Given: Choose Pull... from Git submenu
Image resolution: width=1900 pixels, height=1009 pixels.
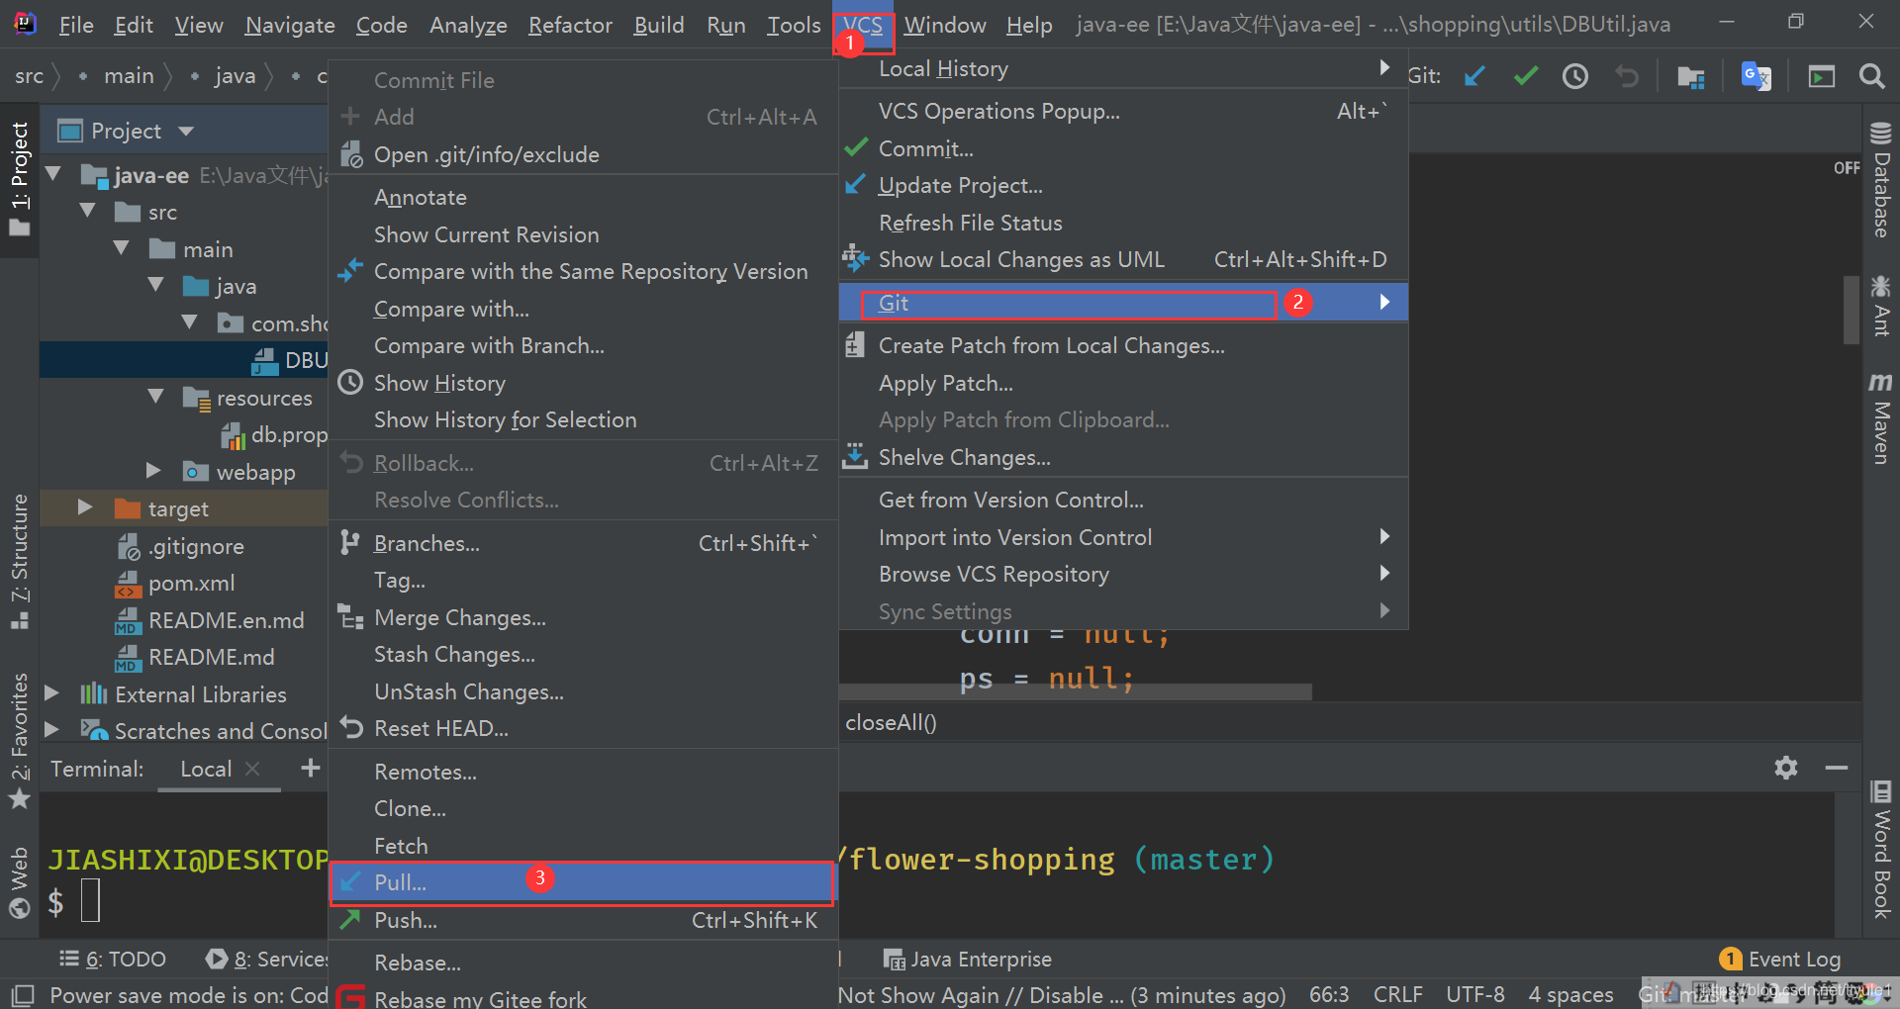Looking at the screenshot, I should coord(583,882).
